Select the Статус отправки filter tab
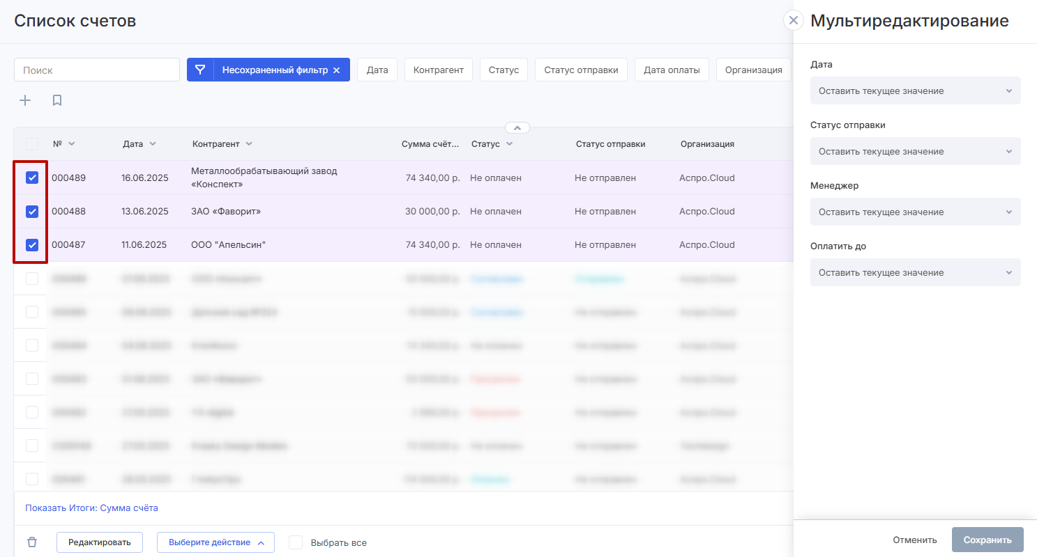Image resolution: width=1037 pixels, height=557 pixels. point(581,70)
